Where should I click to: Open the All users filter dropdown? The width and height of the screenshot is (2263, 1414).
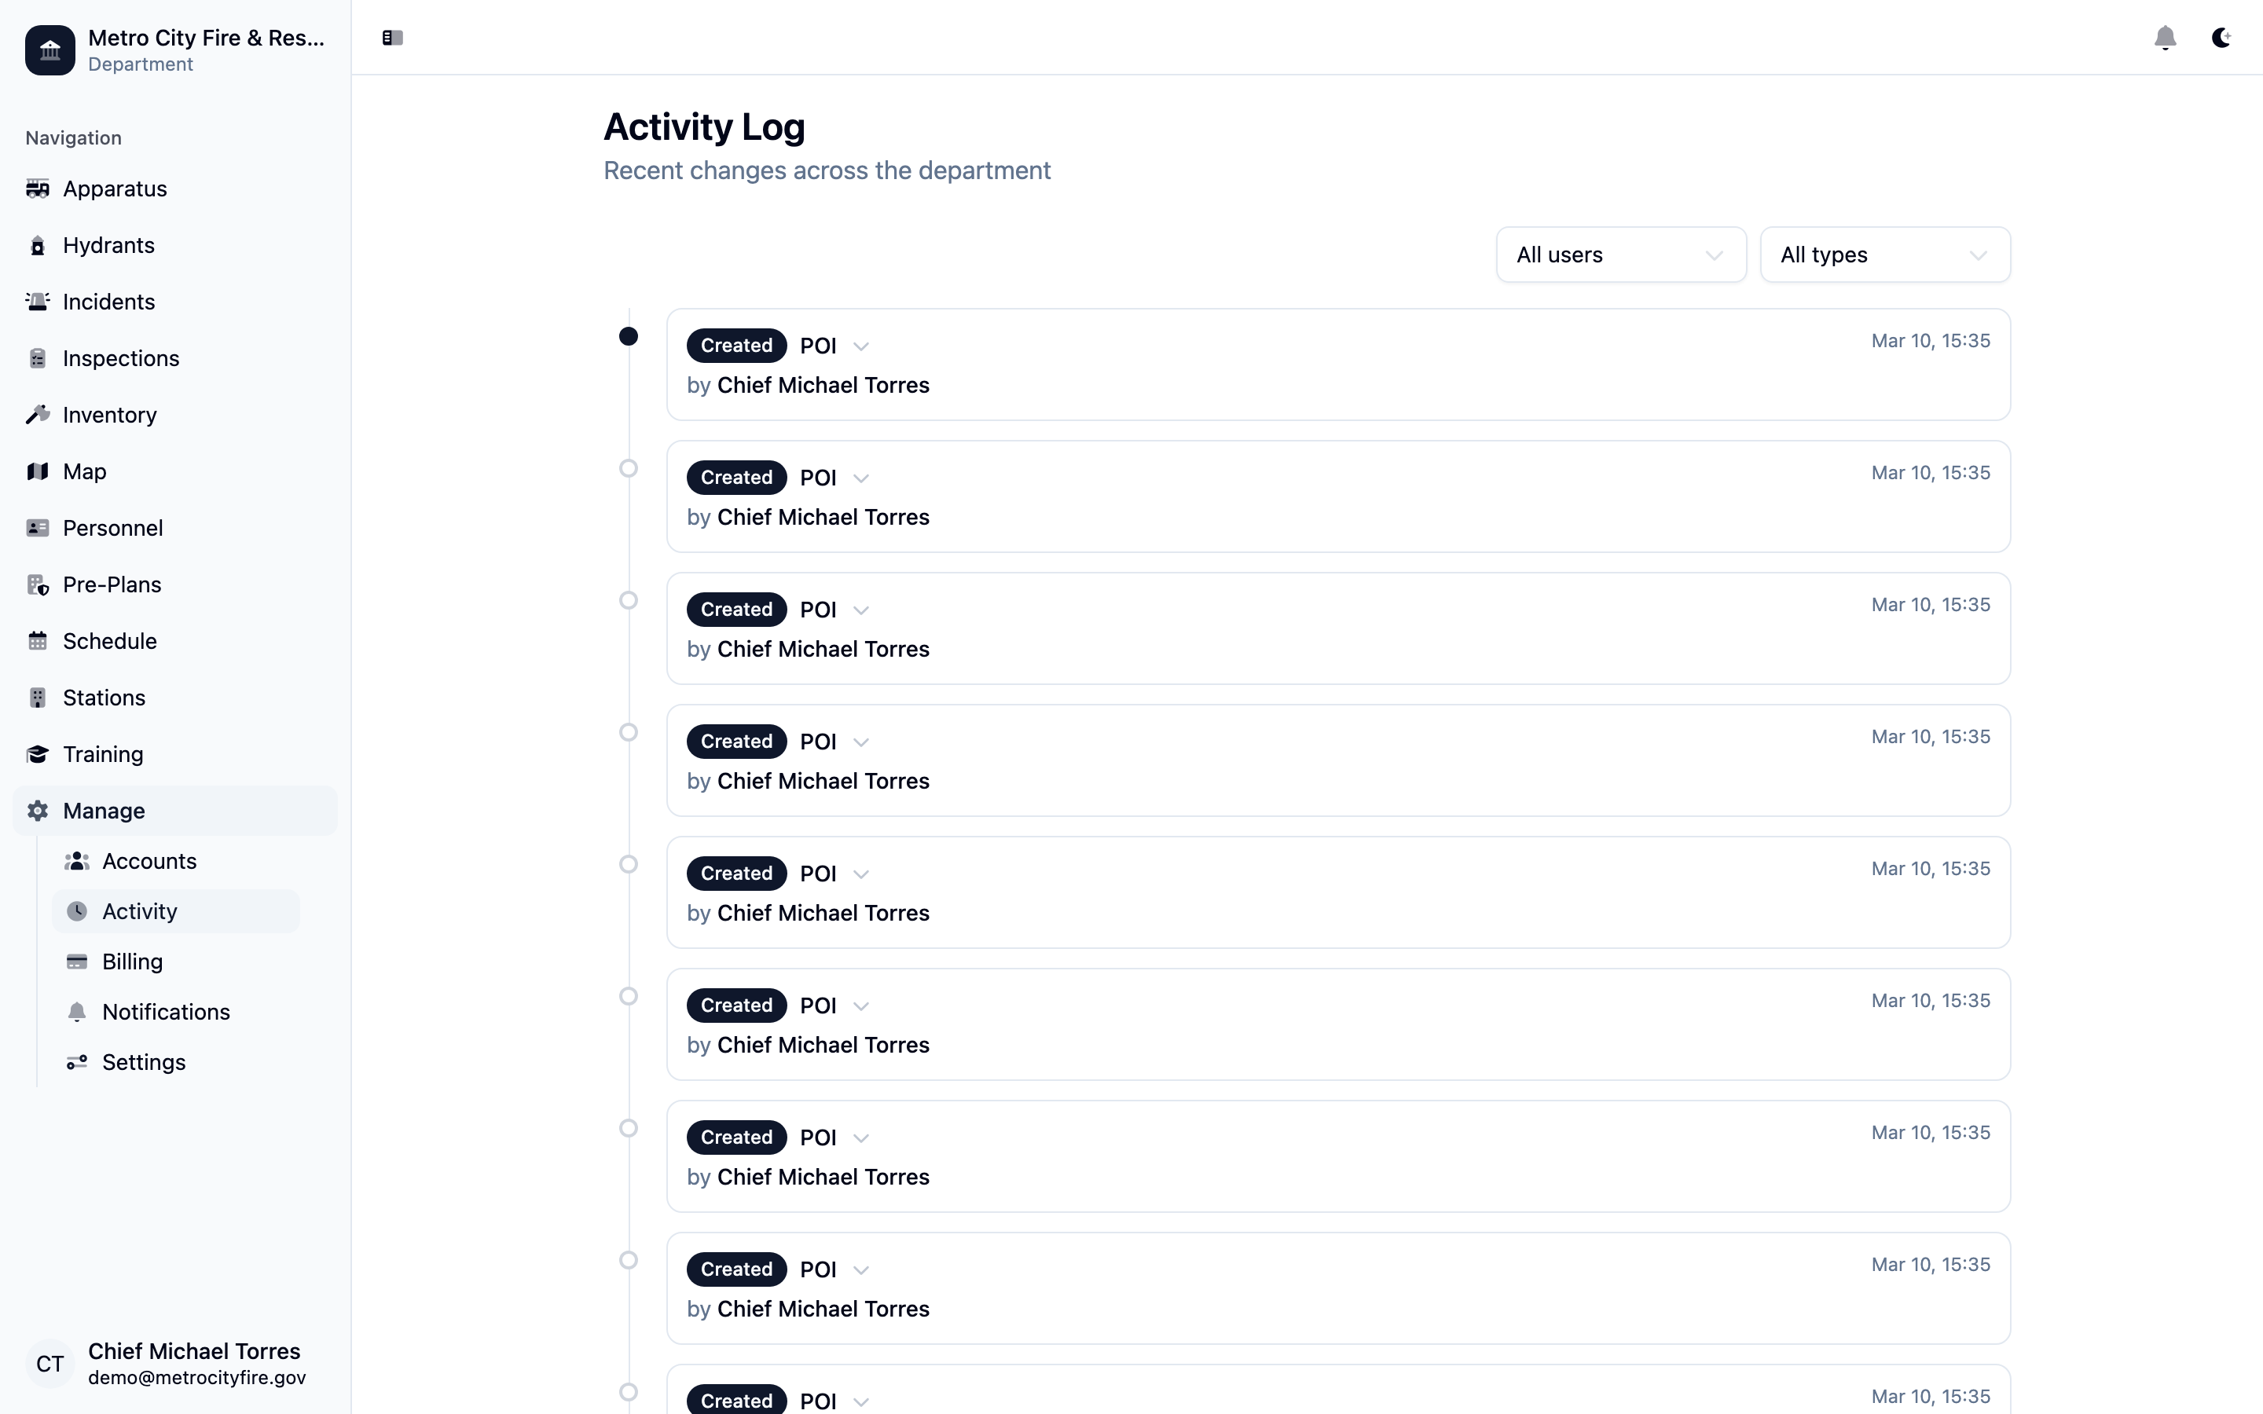[1620, 255]
